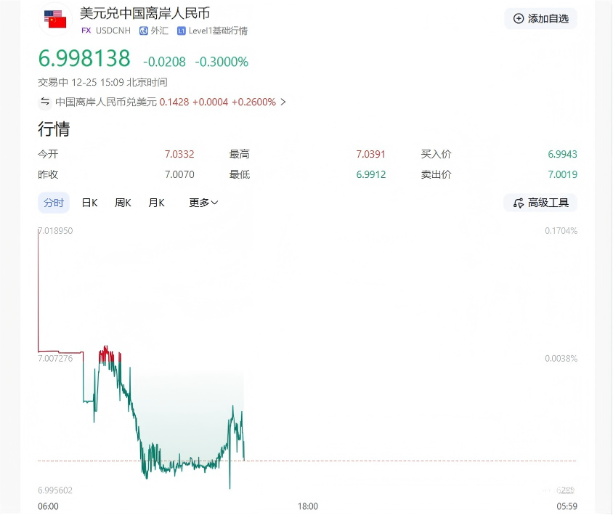Click the Level1 基础行情 badge icon
The height and width of the screenshot is (515, 613).
click(x=181, y=31)
